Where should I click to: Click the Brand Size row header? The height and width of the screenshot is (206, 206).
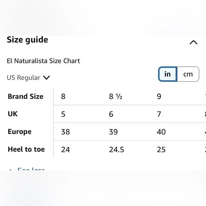coord(26,96)
